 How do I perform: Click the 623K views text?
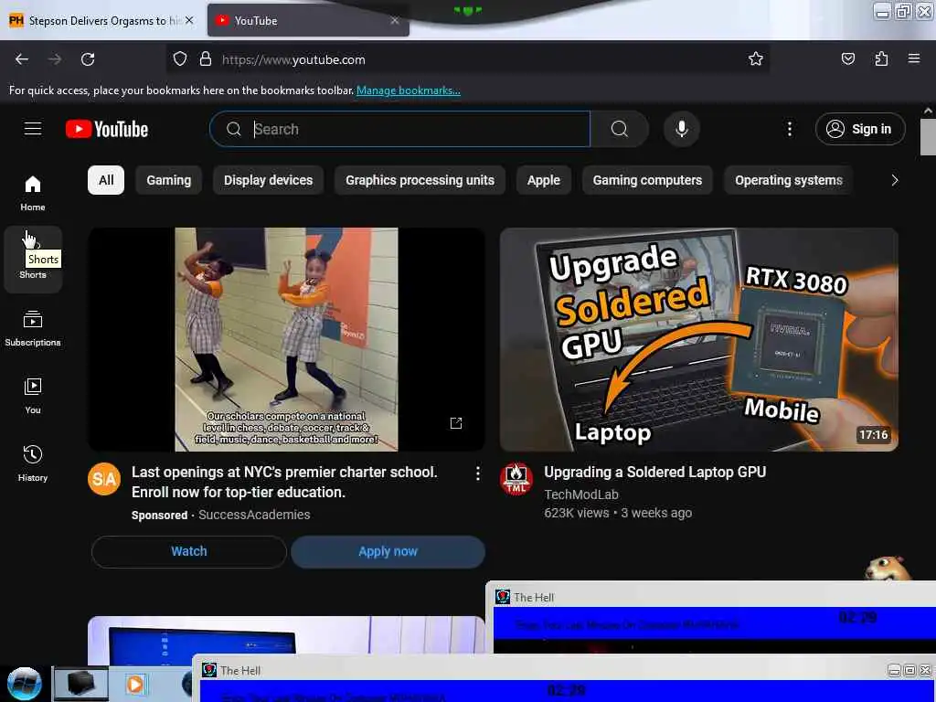[577, 513]
